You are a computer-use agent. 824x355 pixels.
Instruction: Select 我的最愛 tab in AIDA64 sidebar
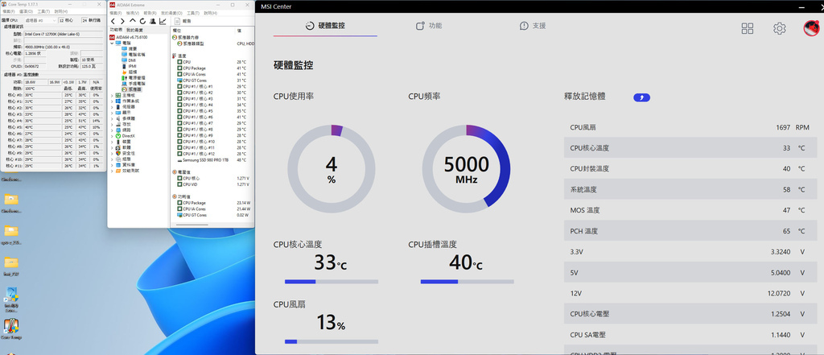point(134,30)
